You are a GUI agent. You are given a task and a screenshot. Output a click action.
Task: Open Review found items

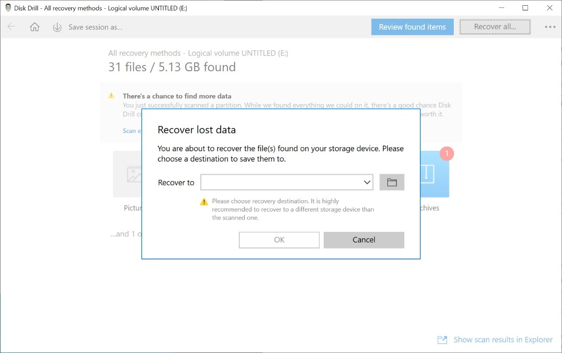click(x=412, y=27)
